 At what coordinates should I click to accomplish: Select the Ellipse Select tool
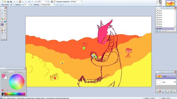(x=2, y=16)
